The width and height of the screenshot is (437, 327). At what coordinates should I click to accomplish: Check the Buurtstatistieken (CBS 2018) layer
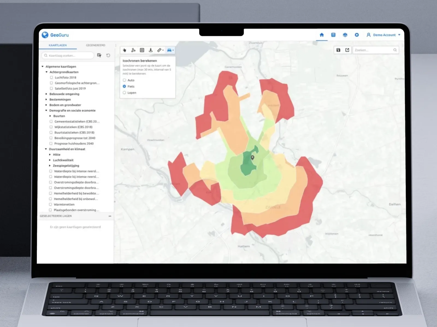coord(51,132)
